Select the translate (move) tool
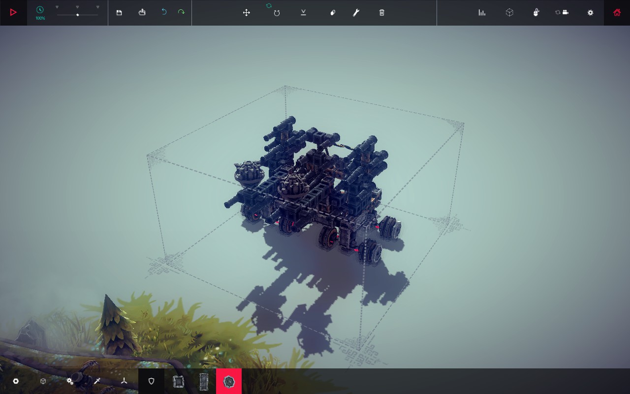The height and width of the screenshot is (394, 630). tap(247, 12)
